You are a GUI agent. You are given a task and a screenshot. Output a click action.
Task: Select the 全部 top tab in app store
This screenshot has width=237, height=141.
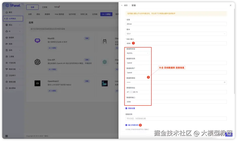tap(32, 7)
